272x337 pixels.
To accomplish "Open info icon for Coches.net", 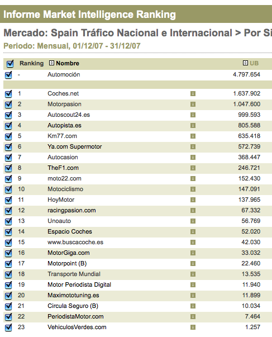I will pyautogui.click(x=193, y=94).
